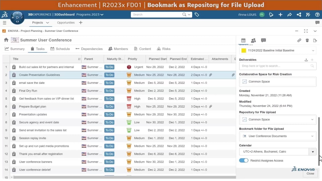Click the plus add icon in top bar
Viewport: 322px width, 181px height.
pos(280,14)
